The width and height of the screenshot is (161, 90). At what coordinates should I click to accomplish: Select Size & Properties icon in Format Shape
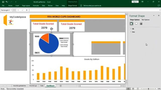tap(141, 24)
